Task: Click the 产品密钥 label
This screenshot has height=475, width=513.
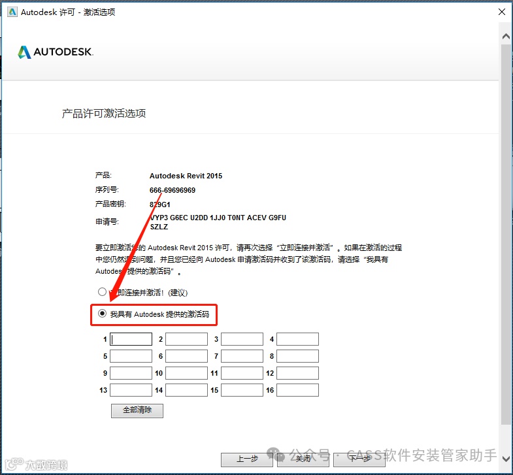Action: click(x=110, y=204)
